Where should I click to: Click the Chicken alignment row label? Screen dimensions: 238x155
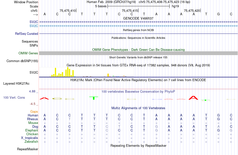pyautogui.click(x=32, y=134)
